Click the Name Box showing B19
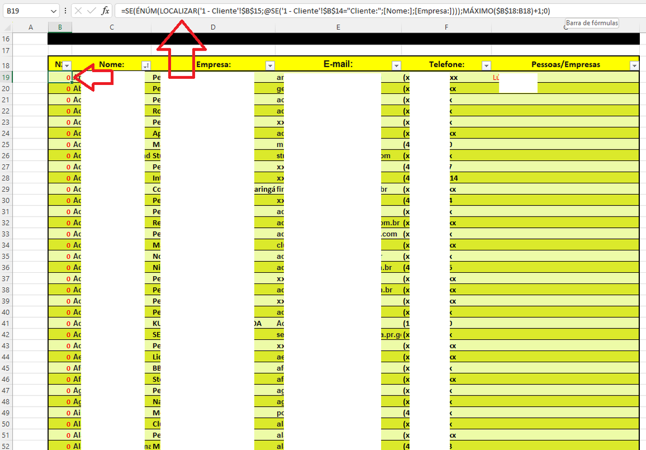This screenshot has width=646, height=450. click(x=26, y=11)
